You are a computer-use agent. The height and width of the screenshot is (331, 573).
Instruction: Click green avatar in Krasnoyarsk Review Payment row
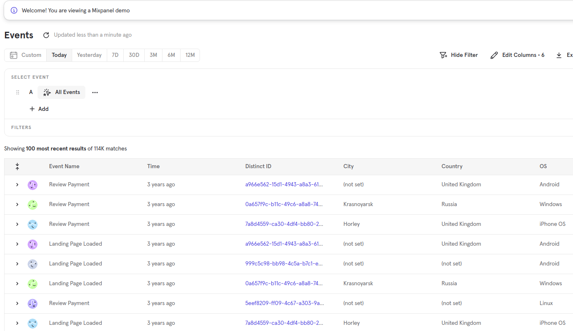point(33,204)
